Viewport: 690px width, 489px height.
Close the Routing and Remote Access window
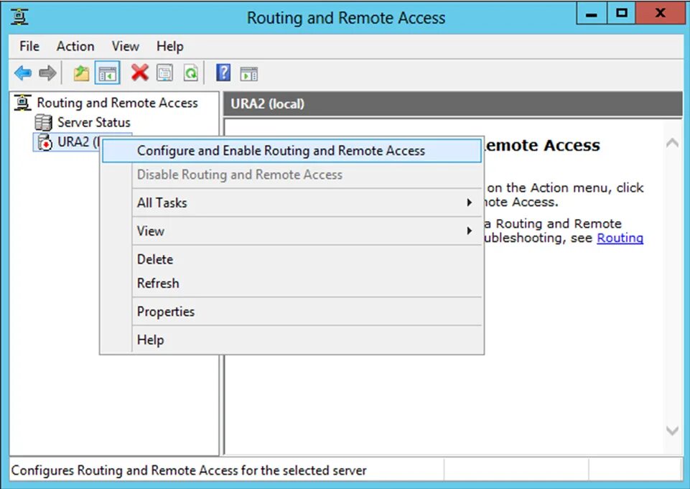pos(660,14)
